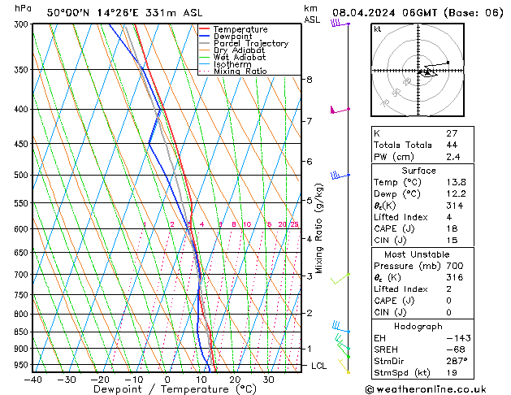Click the -40 temperature axis label
The width and height of the screenshot is (511, 395).
pyautogui.click(x=33, y=380)
